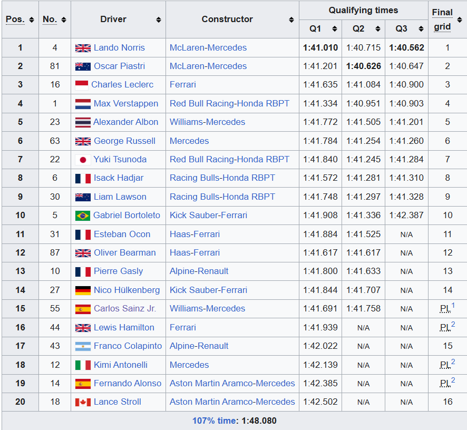This screenshot has height=430, width=467.
Task: Sort by Q2 times sort arrows
Action: click(x=378, y=28)
